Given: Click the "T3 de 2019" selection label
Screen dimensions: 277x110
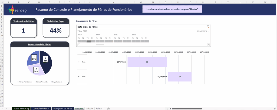Looking at the screenshot, I should (82, 31).
